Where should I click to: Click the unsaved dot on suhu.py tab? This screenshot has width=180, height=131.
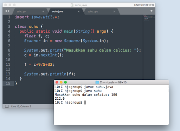click(43, 12)
